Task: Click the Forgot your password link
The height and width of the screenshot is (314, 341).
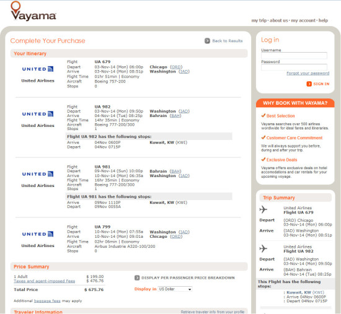Action: pyautogui.click(x=308, y=73)
